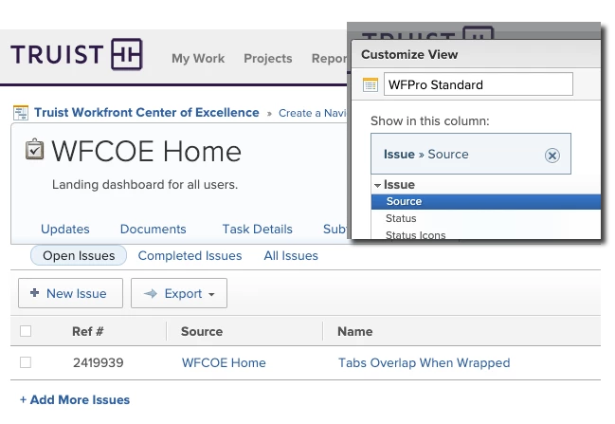Open Projects in top navigation

tap(268, 58)
